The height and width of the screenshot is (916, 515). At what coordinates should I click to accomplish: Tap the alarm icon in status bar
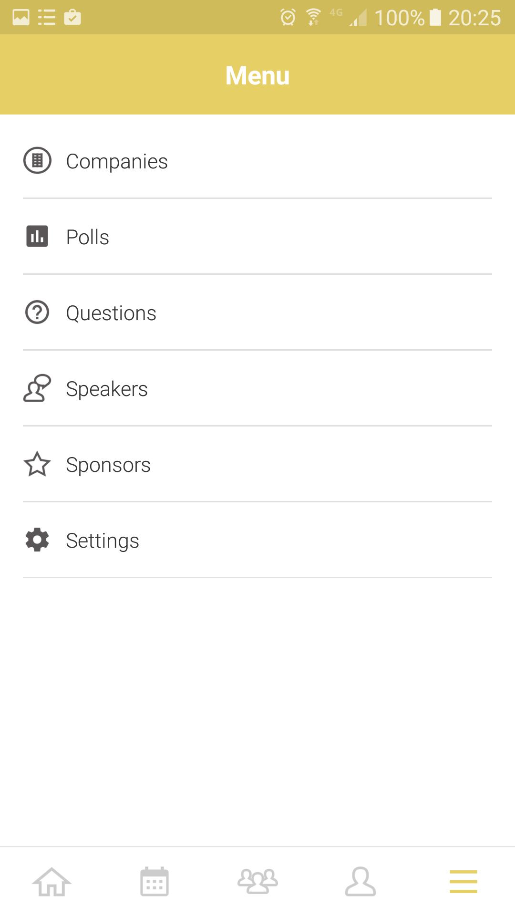coord(288,18)
